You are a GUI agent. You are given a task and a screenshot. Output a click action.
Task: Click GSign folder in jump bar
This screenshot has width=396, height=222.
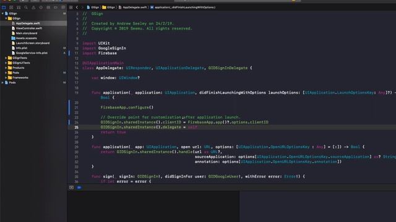point(109,7)
